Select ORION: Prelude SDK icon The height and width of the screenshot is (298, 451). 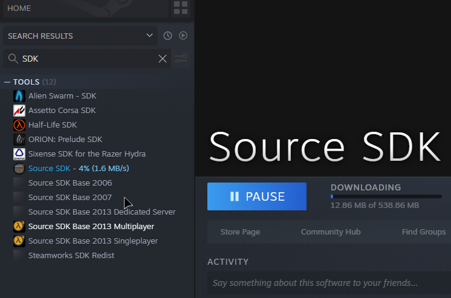tap(19, 140)
